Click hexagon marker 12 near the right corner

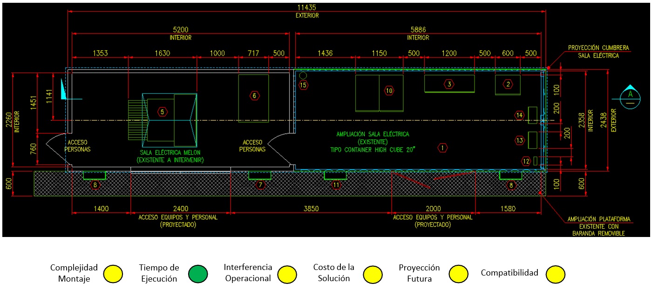click(526, 161)
